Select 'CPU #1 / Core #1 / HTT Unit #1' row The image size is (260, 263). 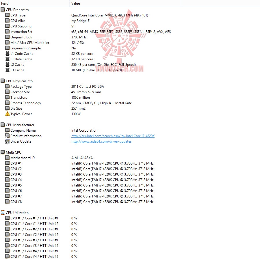click(34, 218)
